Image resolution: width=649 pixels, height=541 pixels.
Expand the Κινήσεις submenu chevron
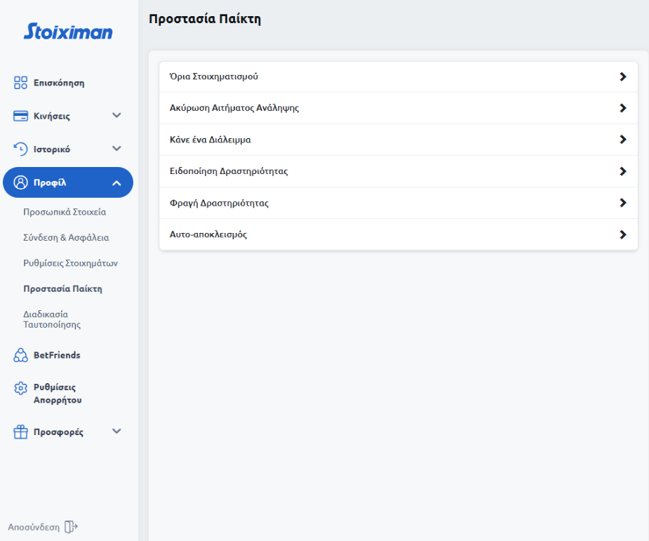[116, 116]
